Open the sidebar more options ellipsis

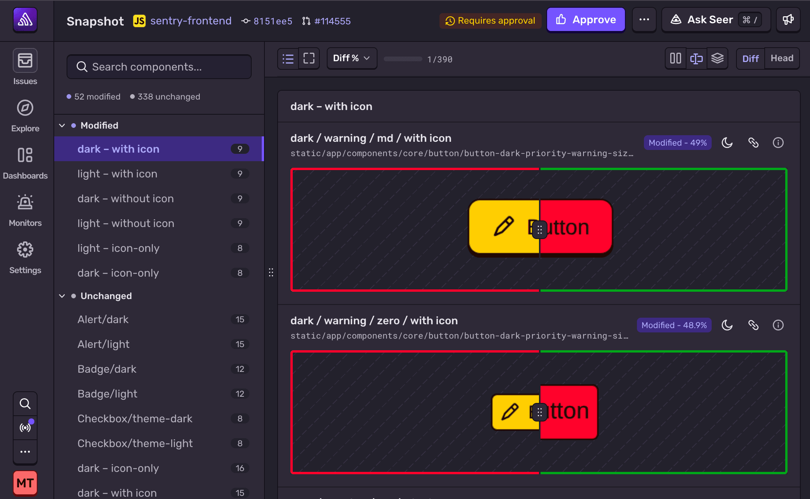pos(25,451)
